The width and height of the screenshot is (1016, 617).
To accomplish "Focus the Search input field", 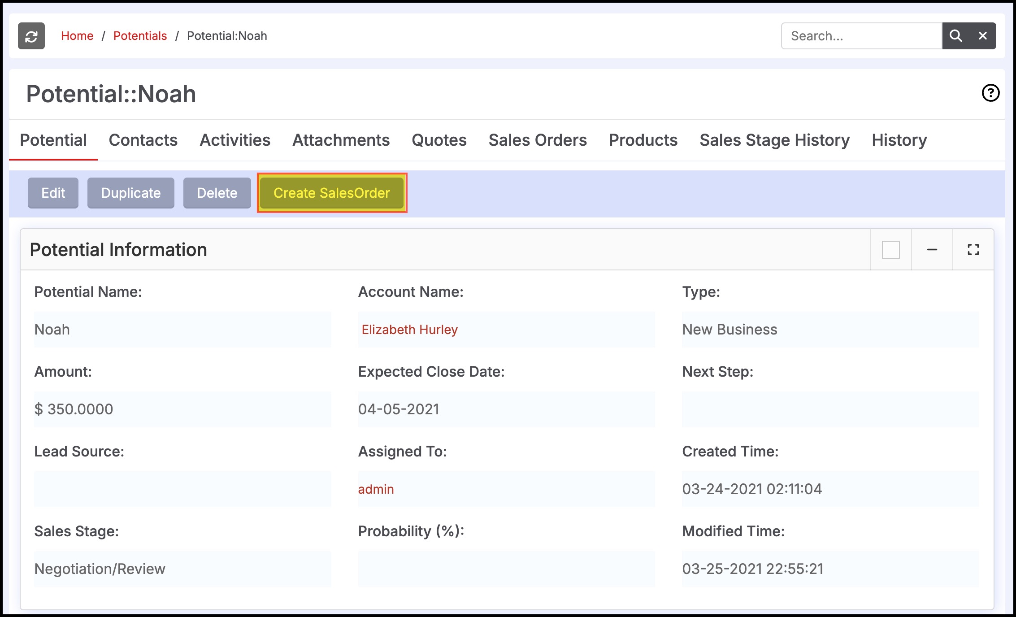I will coord(862,36).
